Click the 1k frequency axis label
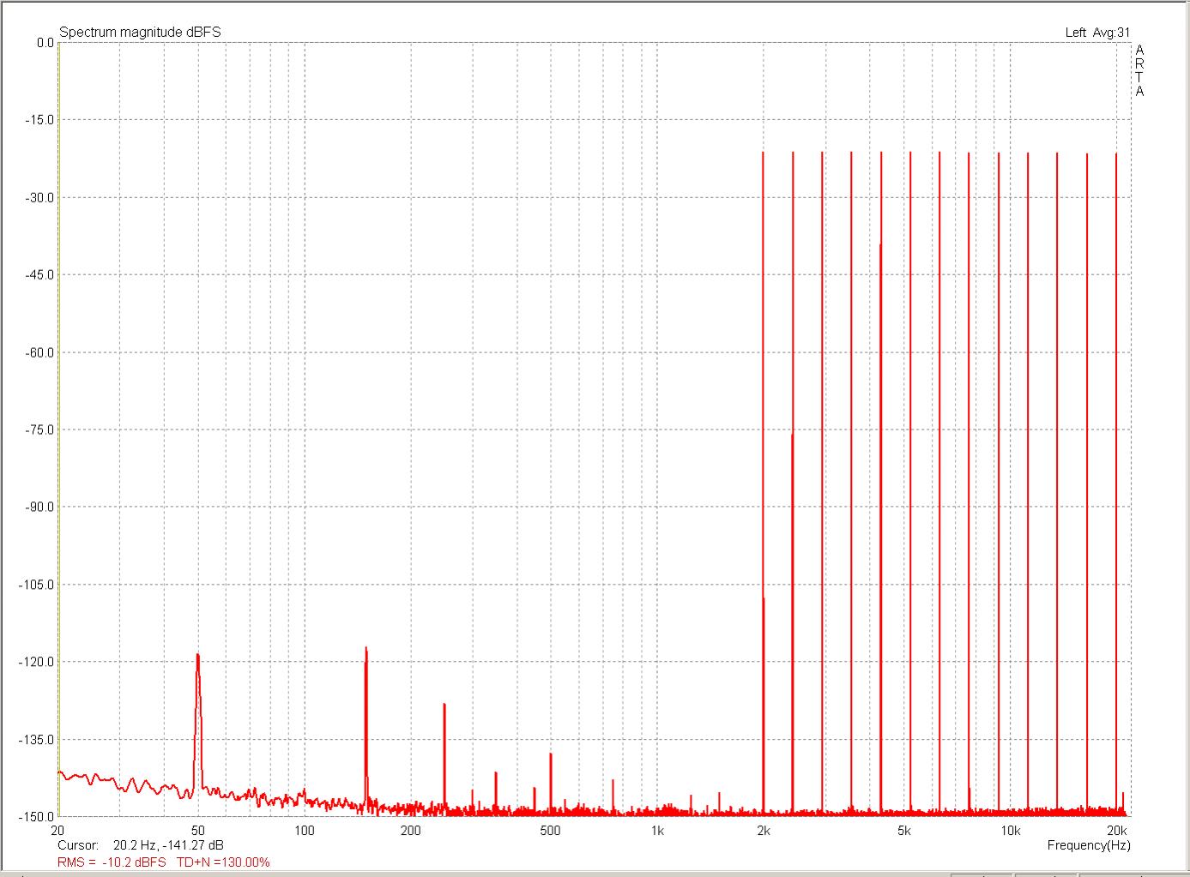 657,830
